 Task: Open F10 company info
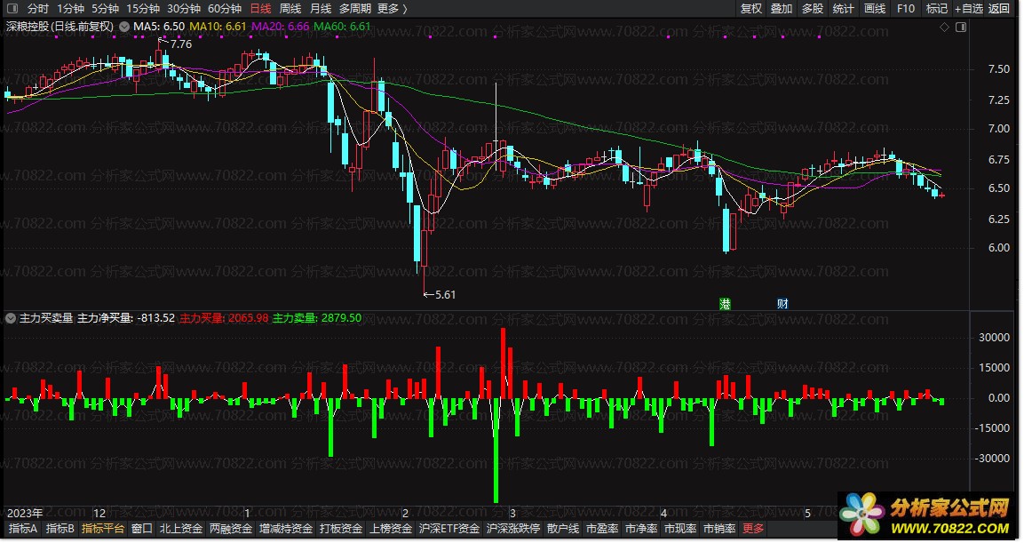point(905,9)
